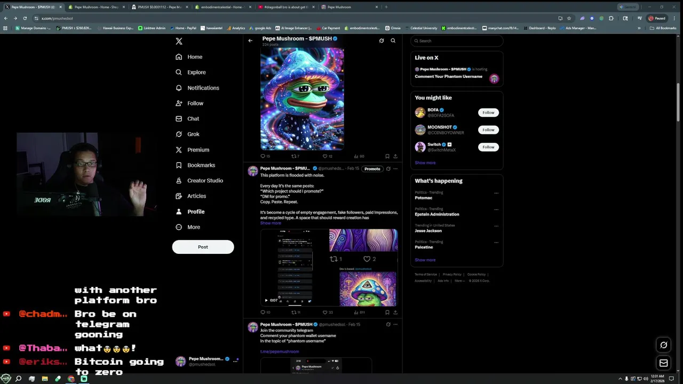The image size is (683, 384).
Task: Open options for the Potomac trend
Action: point(496,193)
